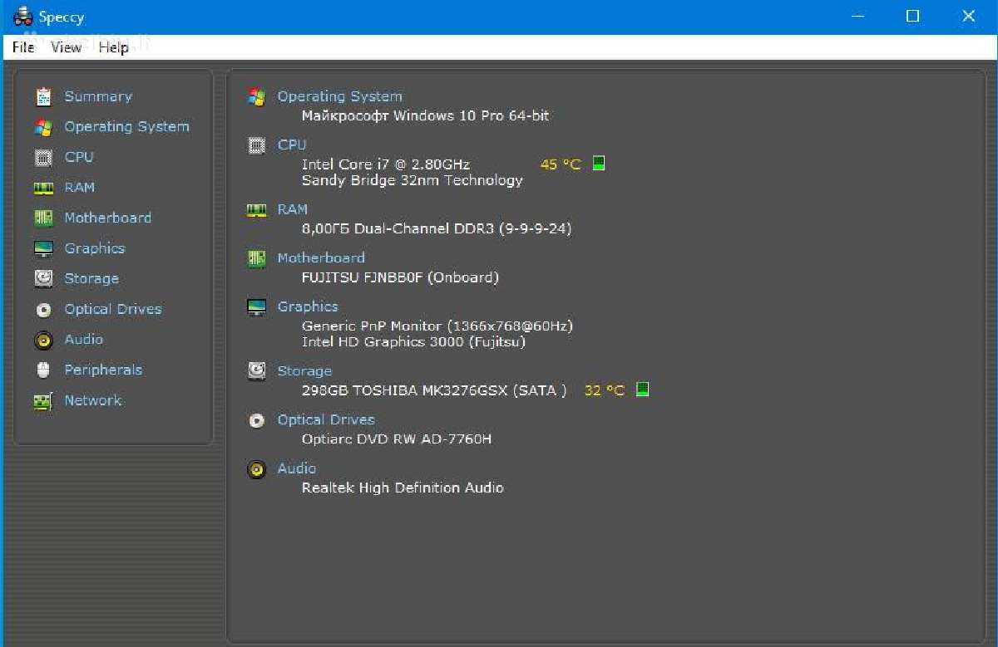Open Peripherals label in the sidebar
998x647 pixels.
point(103,370)
